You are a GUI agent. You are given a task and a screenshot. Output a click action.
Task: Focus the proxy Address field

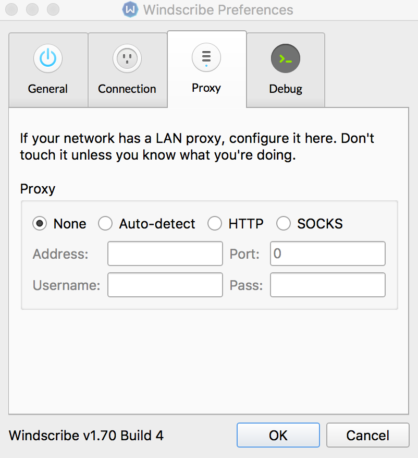(x=165, y=254)
